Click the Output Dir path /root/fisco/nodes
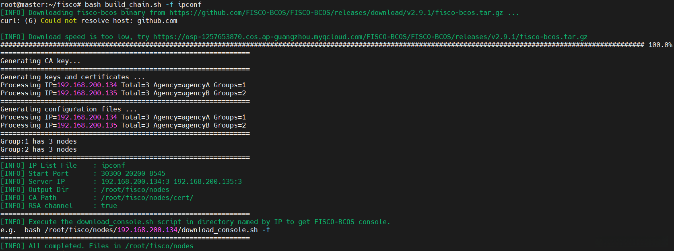674x251 pixels. point(135,189)
